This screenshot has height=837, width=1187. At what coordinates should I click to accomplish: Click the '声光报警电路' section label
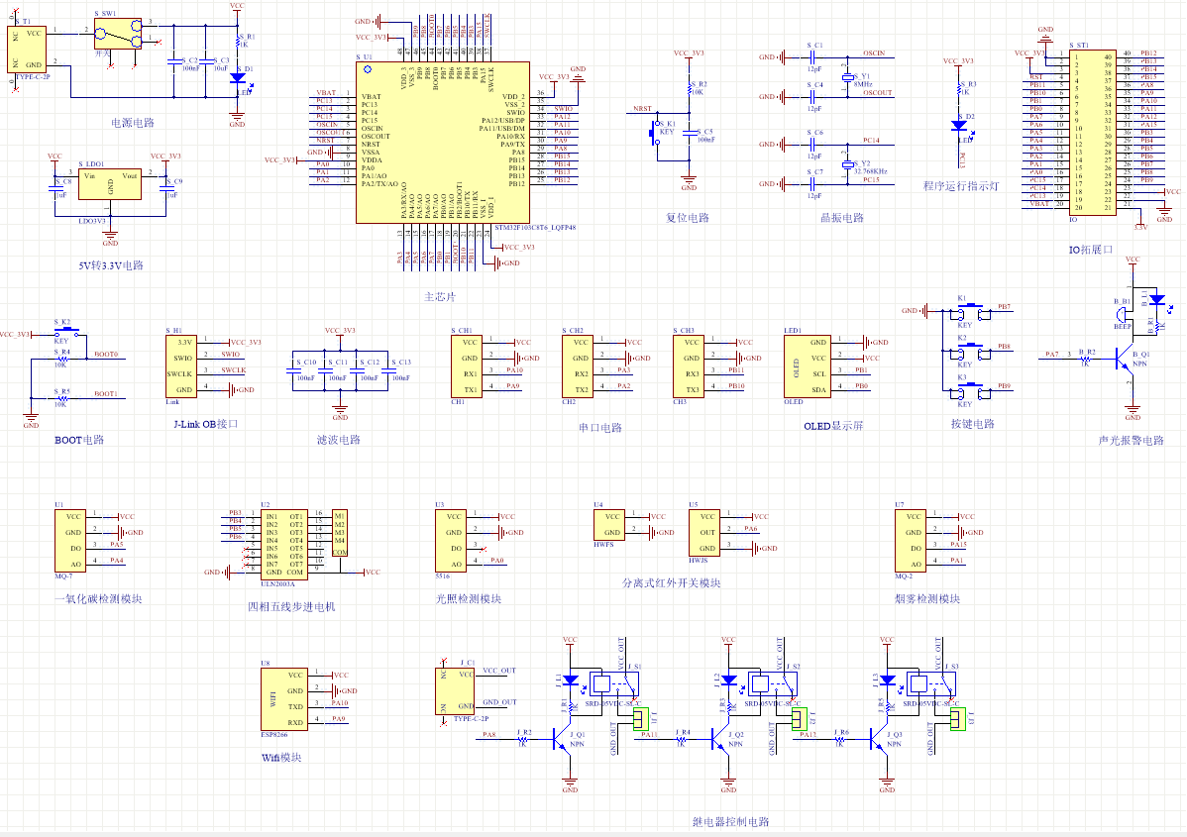click(1131, 440)
